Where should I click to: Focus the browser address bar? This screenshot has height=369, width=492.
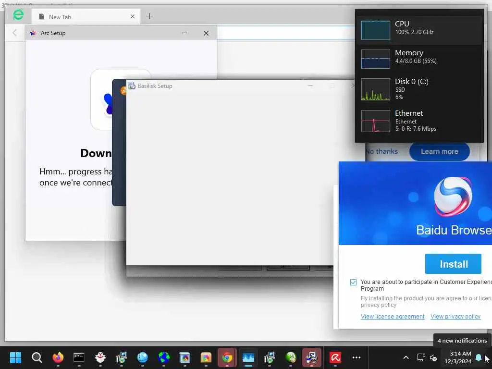285,33
